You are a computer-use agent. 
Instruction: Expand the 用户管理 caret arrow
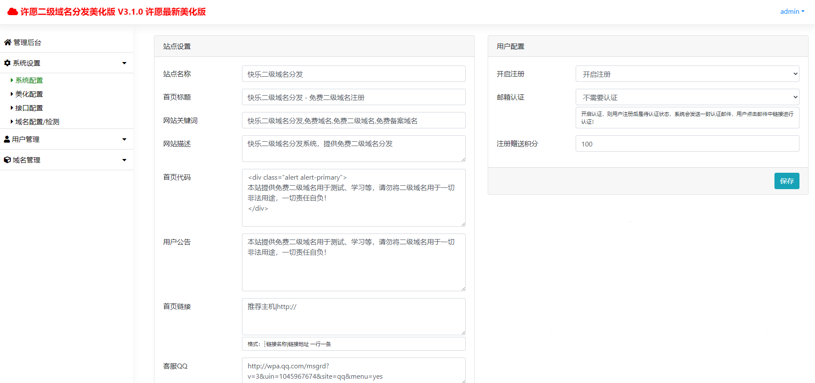(x=124, y=140)
